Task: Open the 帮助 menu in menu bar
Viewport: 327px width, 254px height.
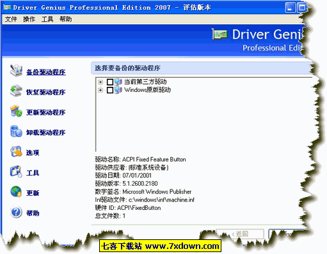Action: click(x=65, y=19)
